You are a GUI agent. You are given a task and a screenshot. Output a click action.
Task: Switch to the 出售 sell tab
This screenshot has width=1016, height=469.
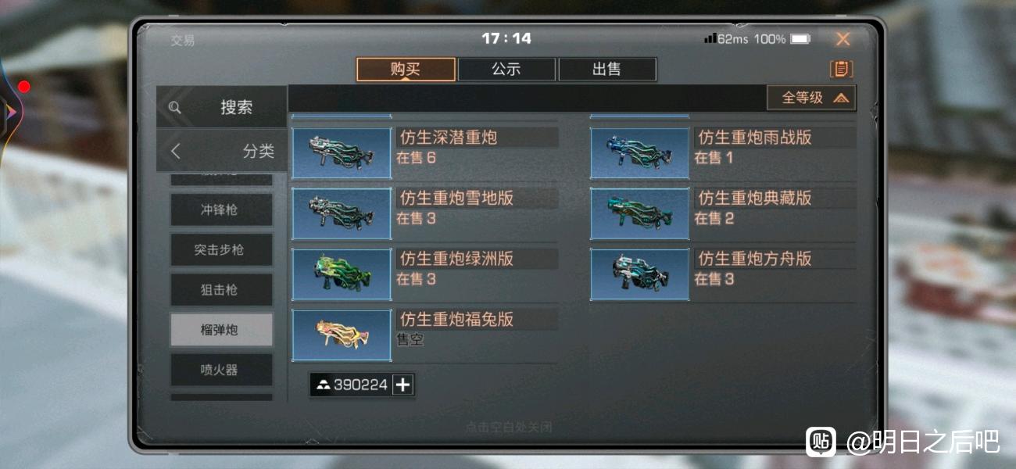coord(607,69)
